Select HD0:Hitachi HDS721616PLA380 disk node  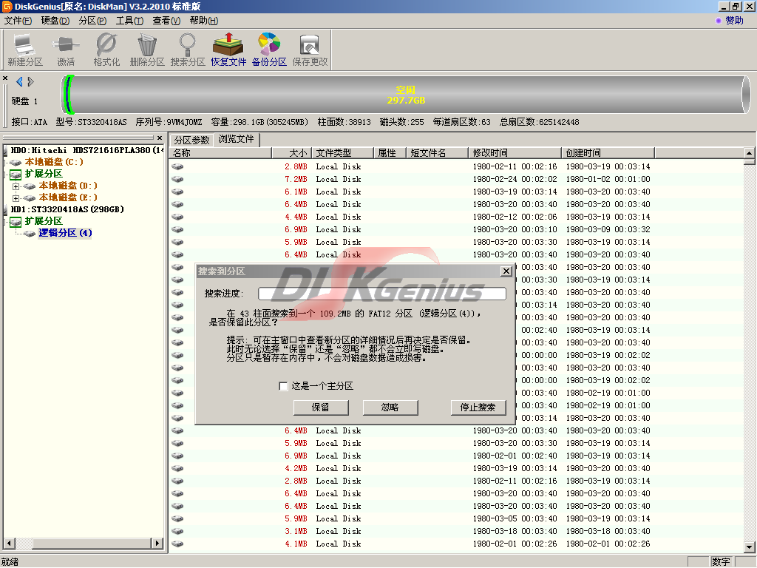pyautogui.click(x=87, y=150)
